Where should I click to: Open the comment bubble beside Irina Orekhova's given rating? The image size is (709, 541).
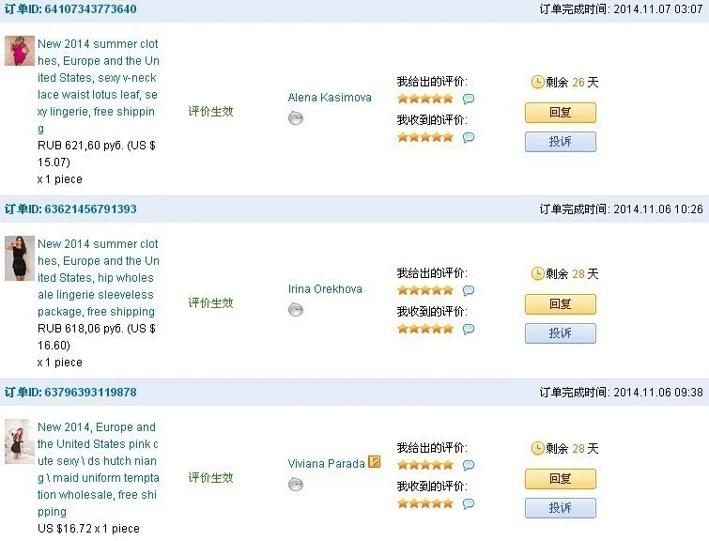pyautogui.click(x=469, y=290)
